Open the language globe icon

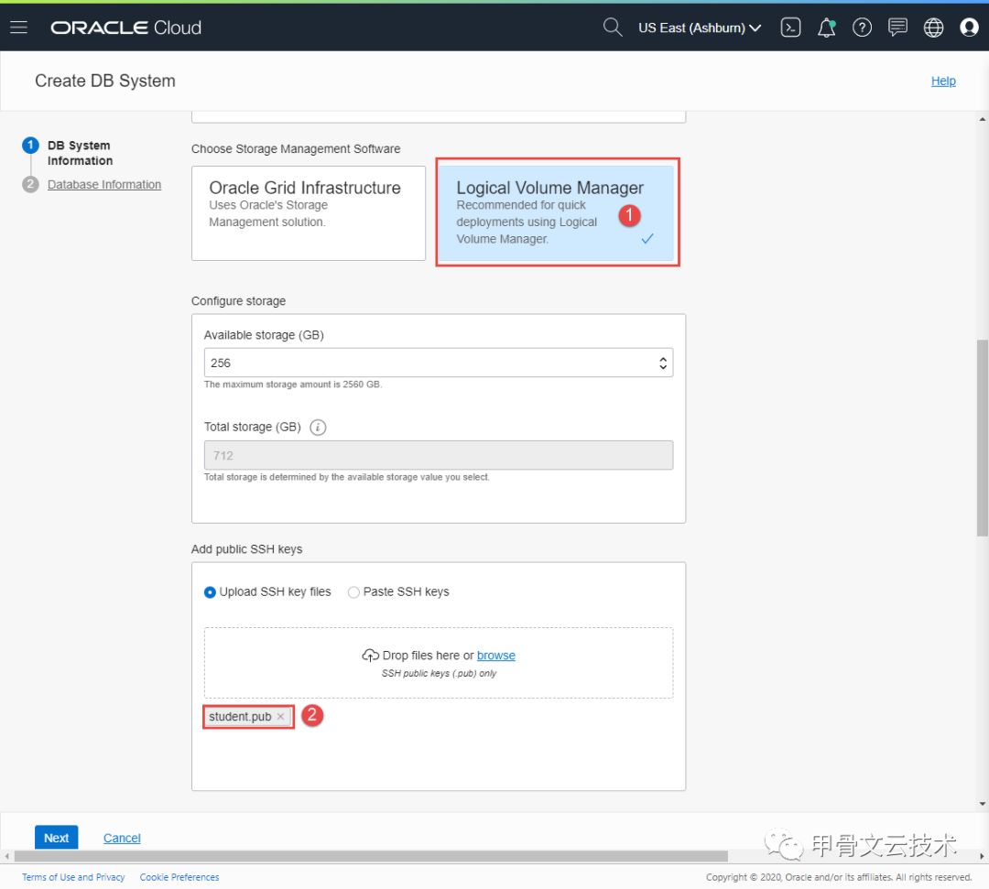click(x=933, y=27)
